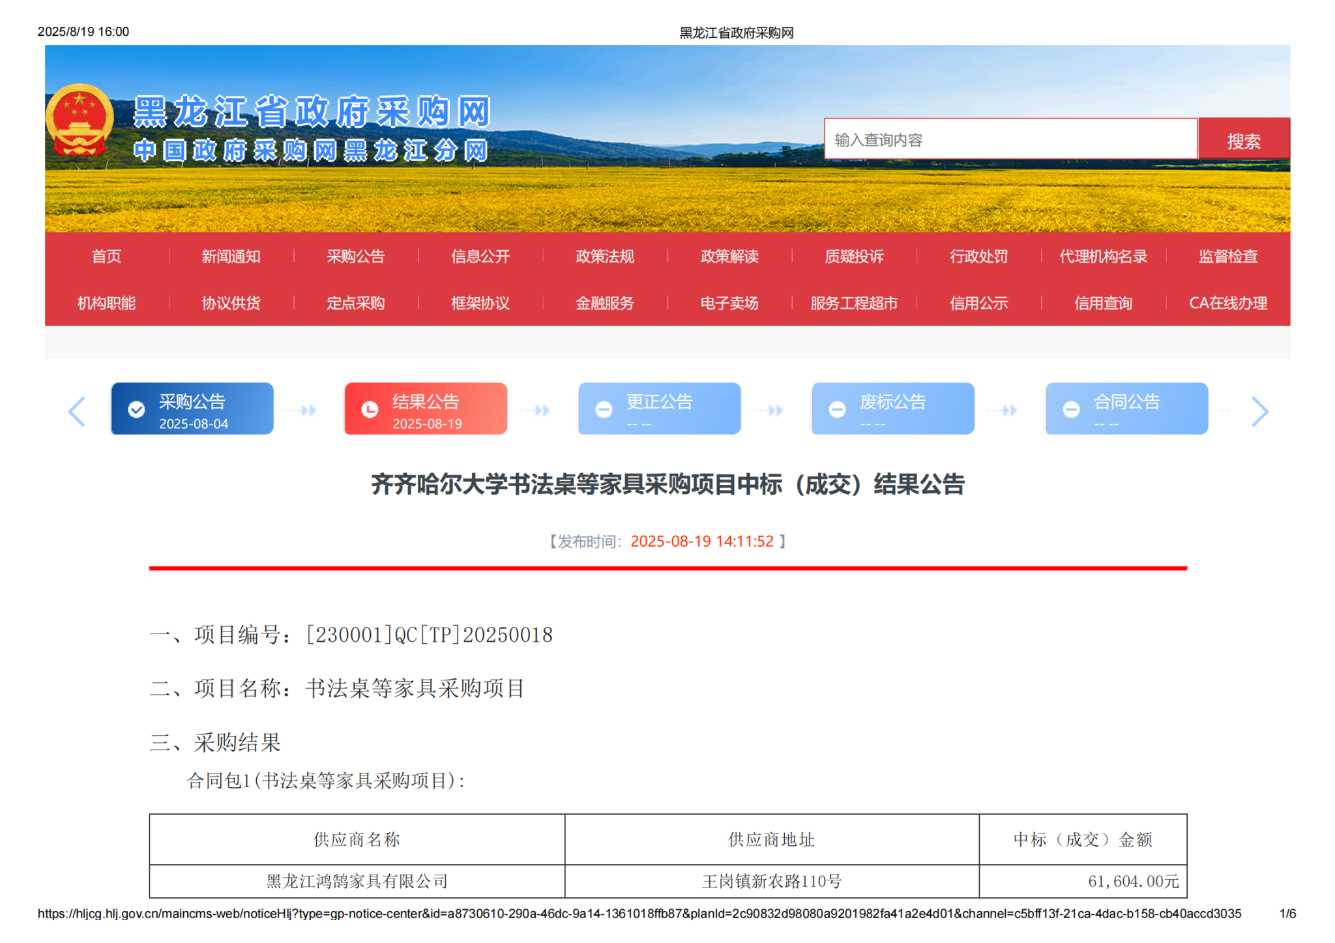Focus the 输入查询内容 search field
Image resolution: width=1335 pixels, height=943 pixels.
pyautogui.click(x=1010, y=139)
